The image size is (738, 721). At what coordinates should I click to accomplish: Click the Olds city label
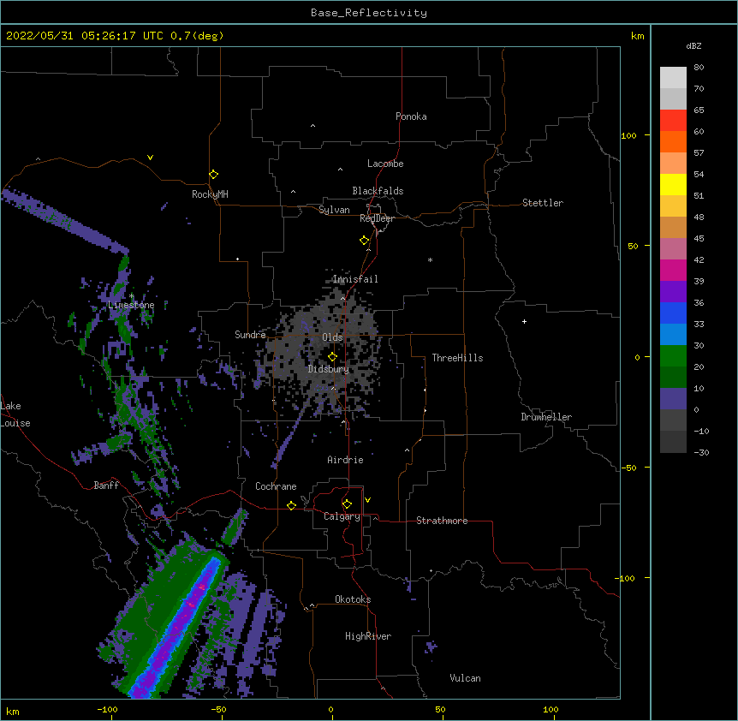332,337
